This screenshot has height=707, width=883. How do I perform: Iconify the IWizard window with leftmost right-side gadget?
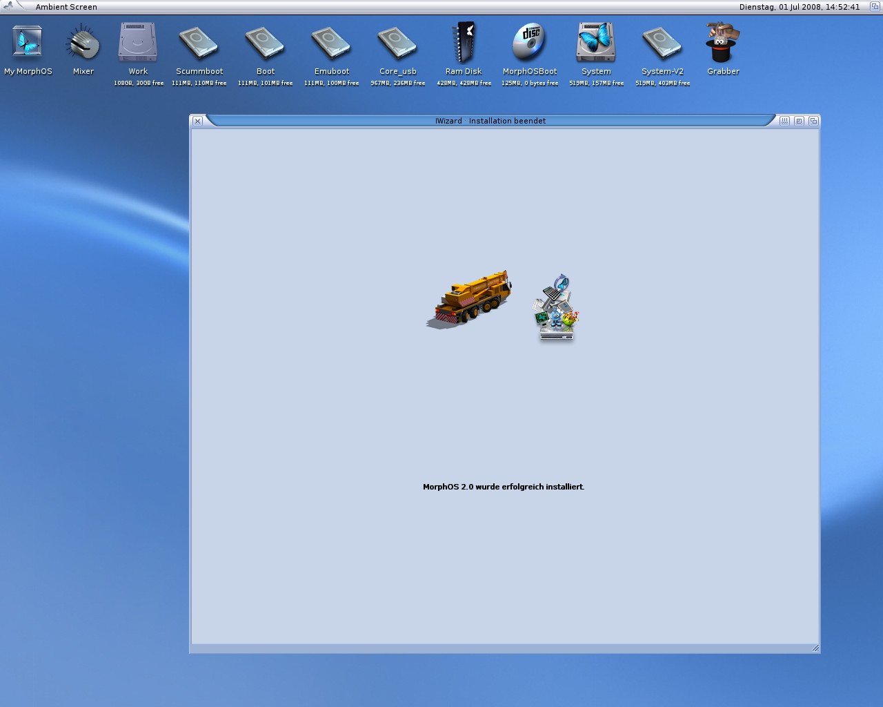[784, 121]
